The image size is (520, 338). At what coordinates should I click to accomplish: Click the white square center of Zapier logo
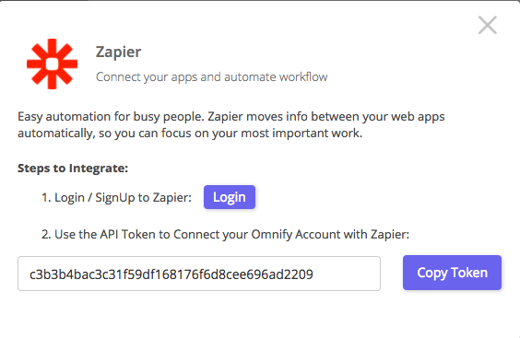pyautogui.click(x=52, y=64)
